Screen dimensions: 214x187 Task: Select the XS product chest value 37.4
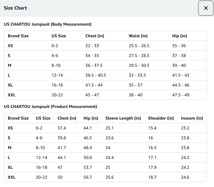pyautogui.click(x=62, y=128)
